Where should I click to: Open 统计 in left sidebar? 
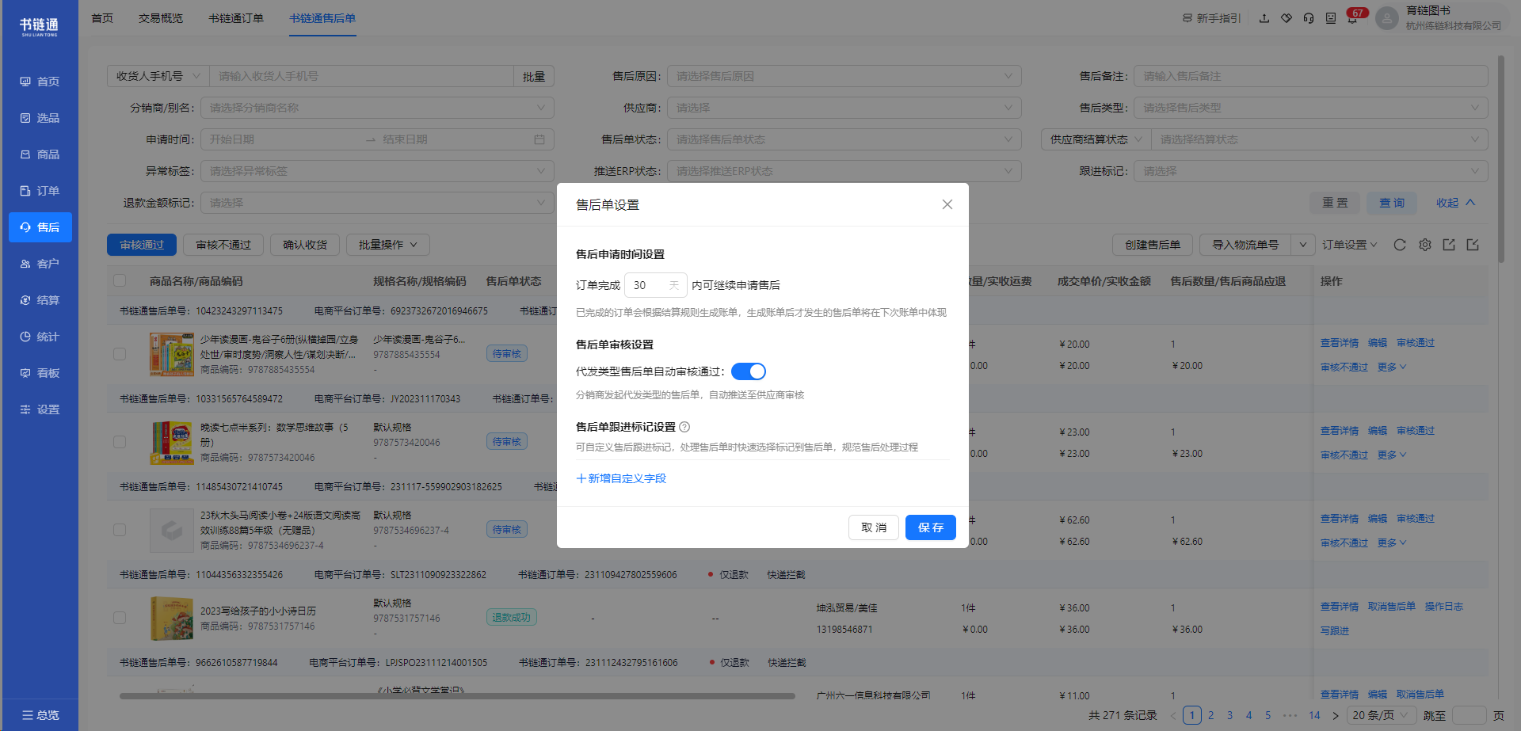click(40, 337)
